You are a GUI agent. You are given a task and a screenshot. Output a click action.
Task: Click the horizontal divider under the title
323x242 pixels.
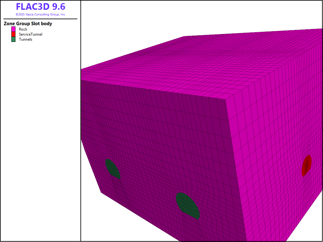pyautogui.click(x=40, y=19)
